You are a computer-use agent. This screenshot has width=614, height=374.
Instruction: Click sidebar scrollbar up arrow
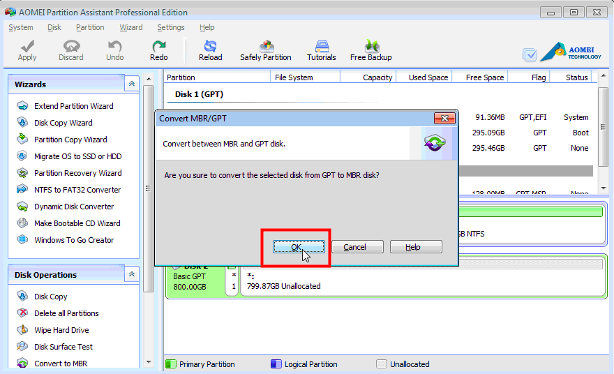point(149,79)
